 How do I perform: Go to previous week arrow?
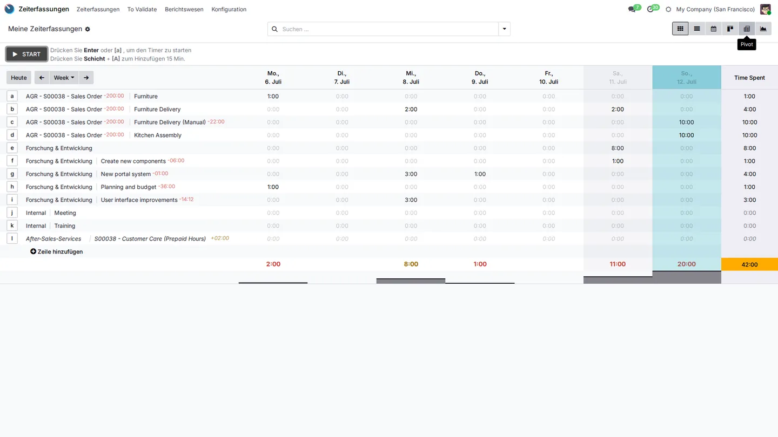tap(42, 78)
